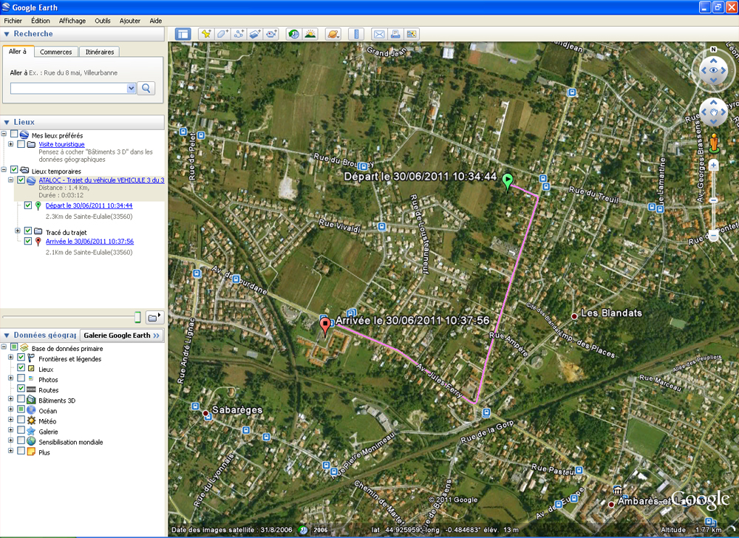Toggle sunlight across the landscape icon
The width and height of the screenshot is (739, 538).
tap(310, 34)
